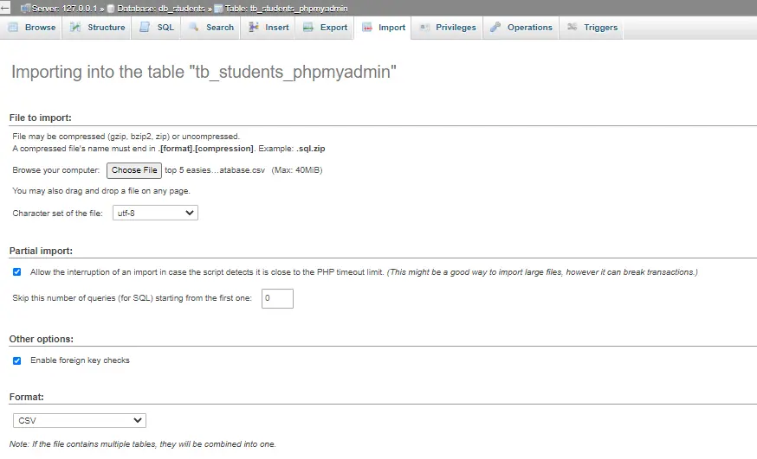This screenshot has height=459, width=757.
Task: Click the Operations wrench icon
Action: 495,28
